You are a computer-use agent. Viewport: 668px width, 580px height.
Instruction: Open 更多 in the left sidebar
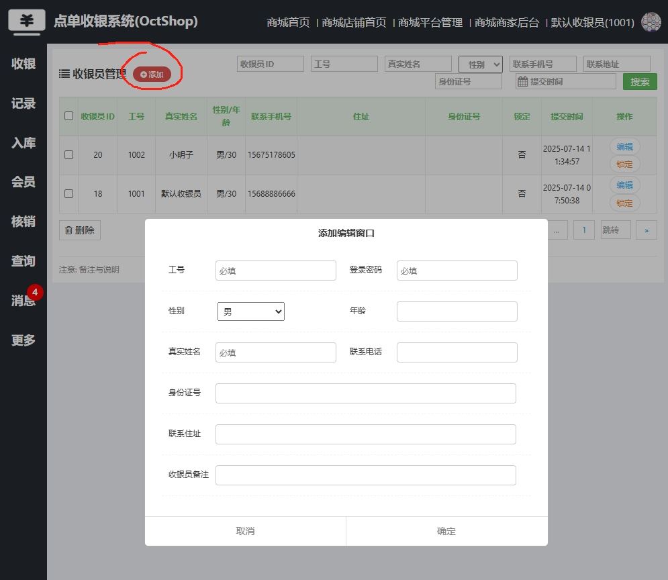23,340
